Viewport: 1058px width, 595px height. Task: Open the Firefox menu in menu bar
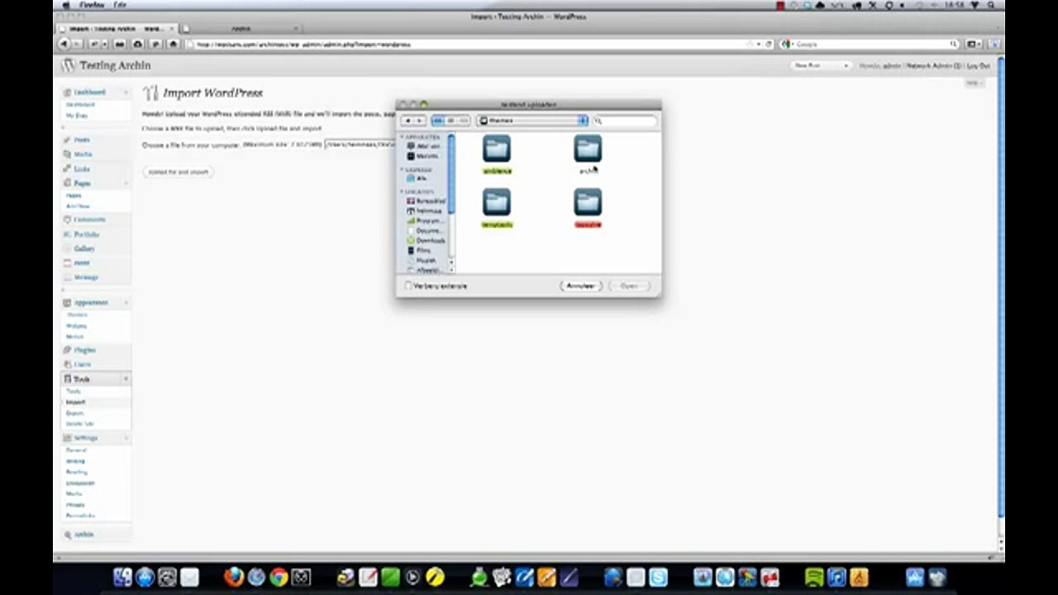pyautogui.click(x=92, y=5)
